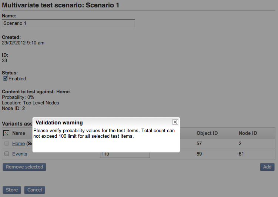This screenshot has width=278, height=197.
Task: Cancel editing the scenario
Action: click(x=34, y=190)
